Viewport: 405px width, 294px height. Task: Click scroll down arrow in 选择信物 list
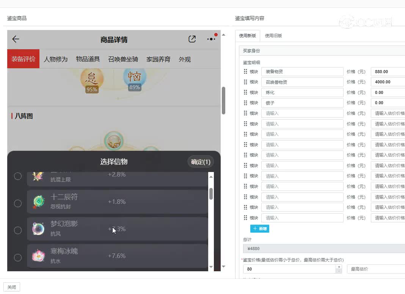click(x=211, y=267)
